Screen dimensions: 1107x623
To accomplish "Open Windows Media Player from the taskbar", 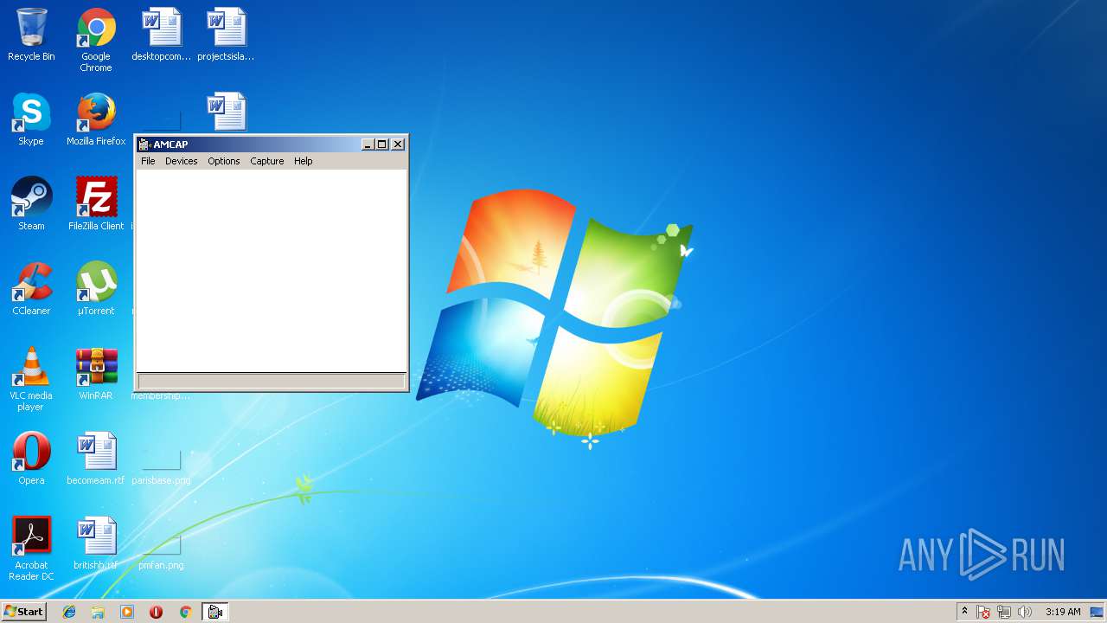I will [127, 612].
